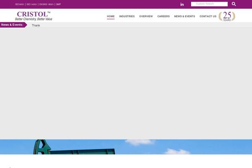
Task: Click the Better Chemistry, Better Value tagline
Action: (34, 19)
